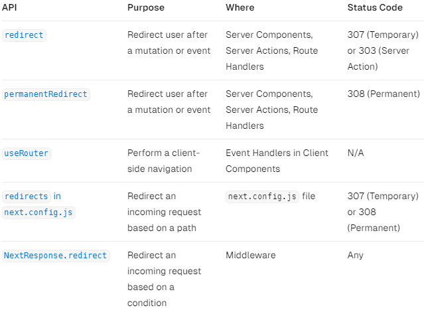This screenshot has width=424, height=324.
Task: Follow the useRouter link
Action: tap(27, 153)
